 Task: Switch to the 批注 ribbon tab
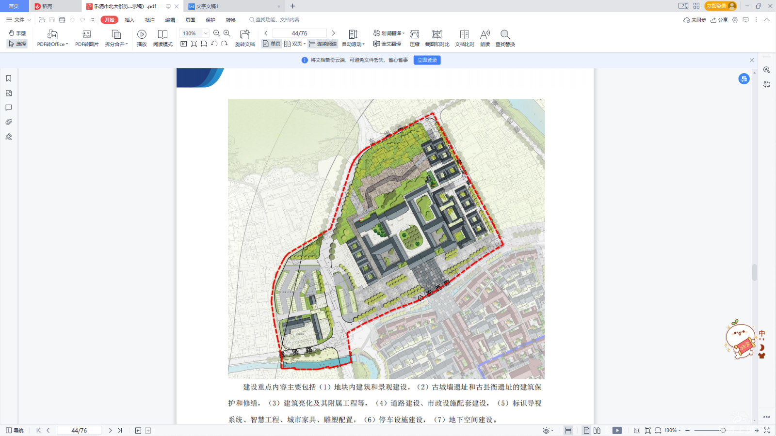click(150, 20)
